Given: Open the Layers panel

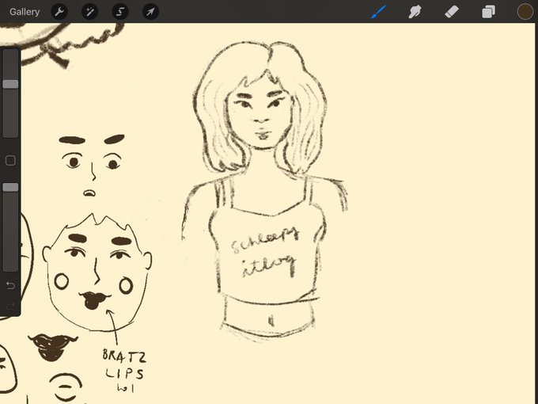Looking at the screenshot, I should (x=488, y=12).
